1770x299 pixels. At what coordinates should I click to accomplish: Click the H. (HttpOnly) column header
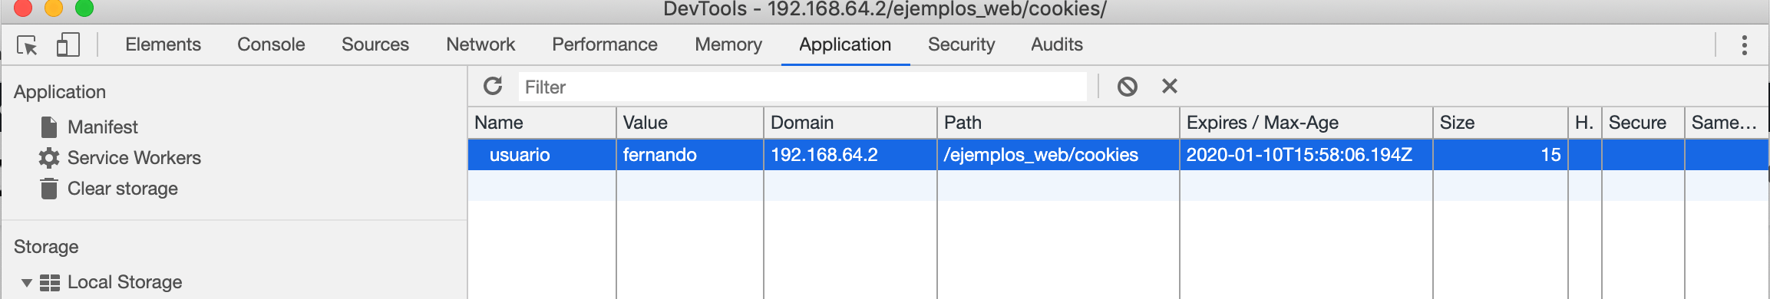[1585, 123]
